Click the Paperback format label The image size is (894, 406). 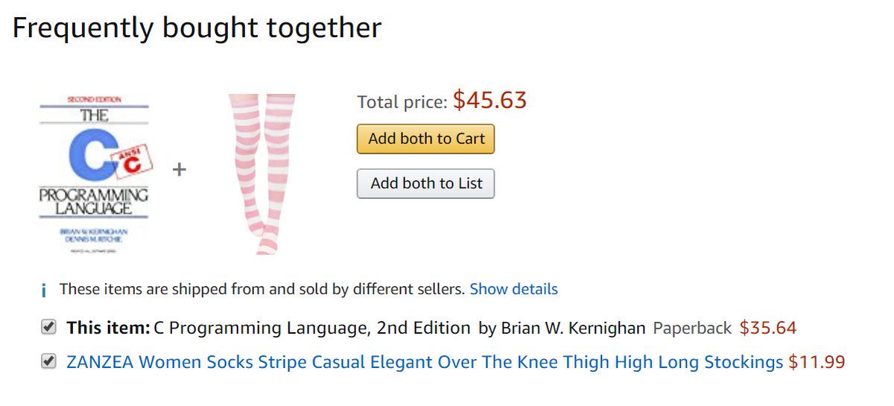coord(692,328)
